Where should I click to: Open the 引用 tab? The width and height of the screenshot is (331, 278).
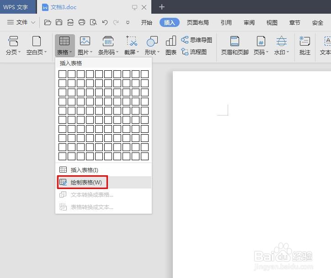(x=226, y=22)
